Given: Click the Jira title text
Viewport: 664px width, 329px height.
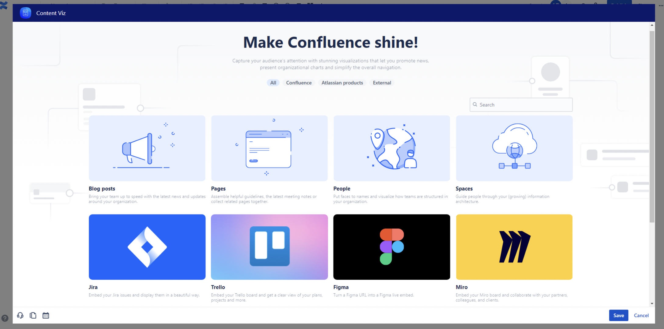Looking at the screenshot, I should pyautogui.click(x=93, y=287).
